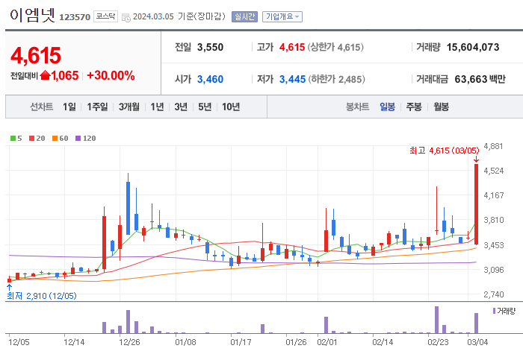Click the clock icon beside the date

tap(126, 18)
